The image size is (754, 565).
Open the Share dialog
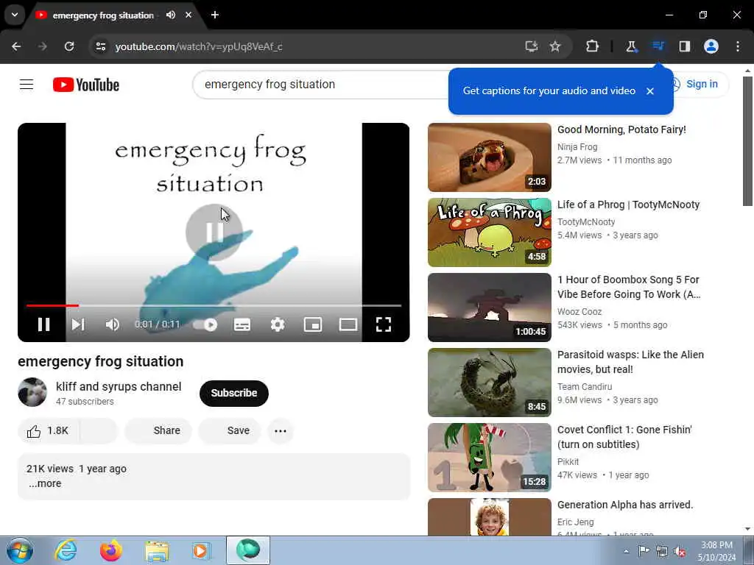(x=158, y=431)
